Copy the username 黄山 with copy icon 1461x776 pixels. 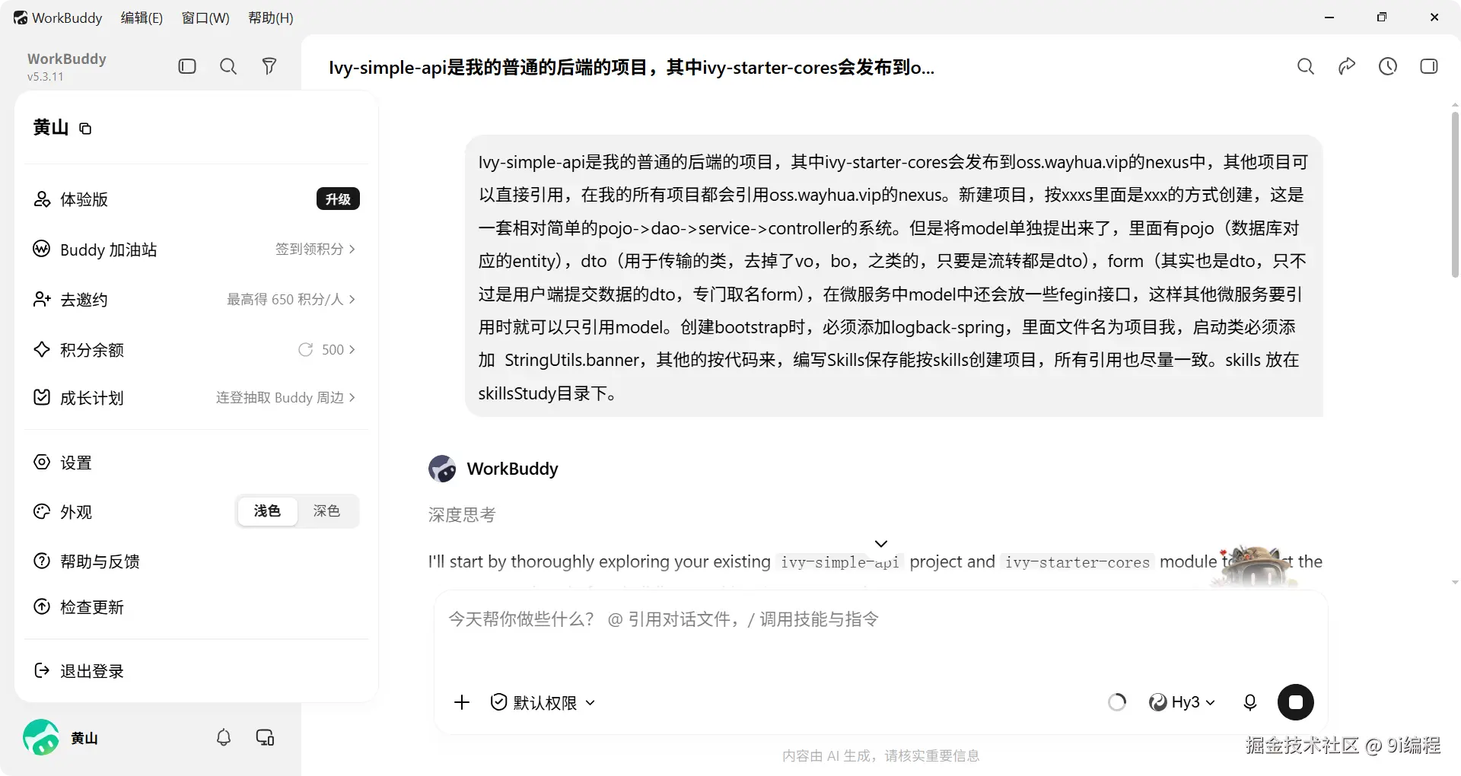click(x=85, y=129)
